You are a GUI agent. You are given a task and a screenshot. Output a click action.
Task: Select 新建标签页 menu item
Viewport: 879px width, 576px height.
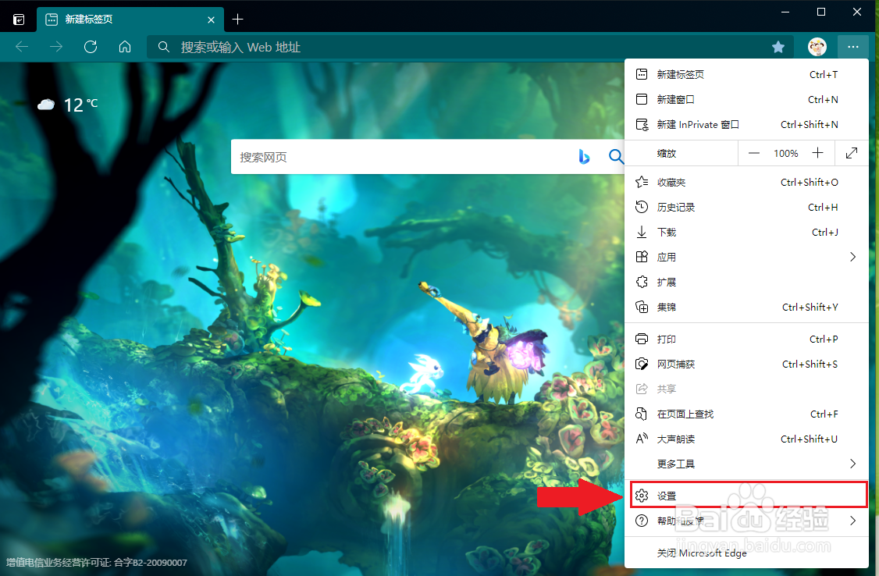click(x=746, y=74)
